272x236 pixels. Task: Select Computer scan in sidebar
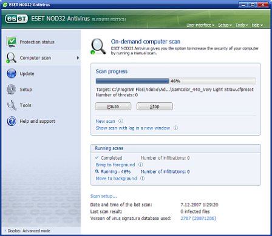(x=41, y=58)
